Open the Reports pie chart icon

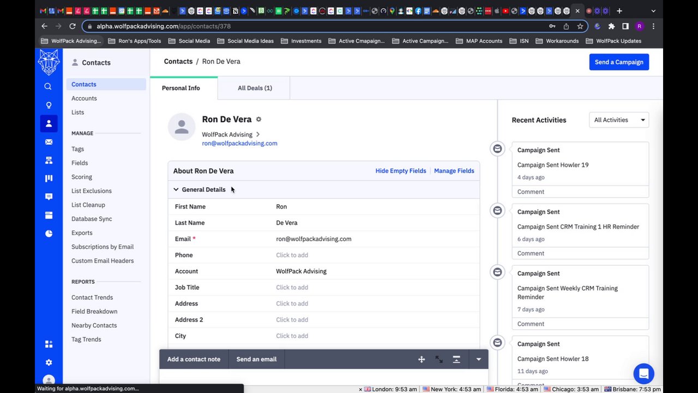pos(49,233)
